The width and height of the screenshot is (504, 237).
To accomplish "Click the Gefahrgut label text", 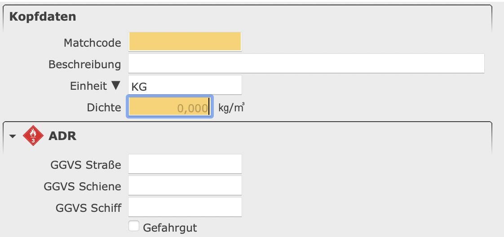I will (170, 227).
